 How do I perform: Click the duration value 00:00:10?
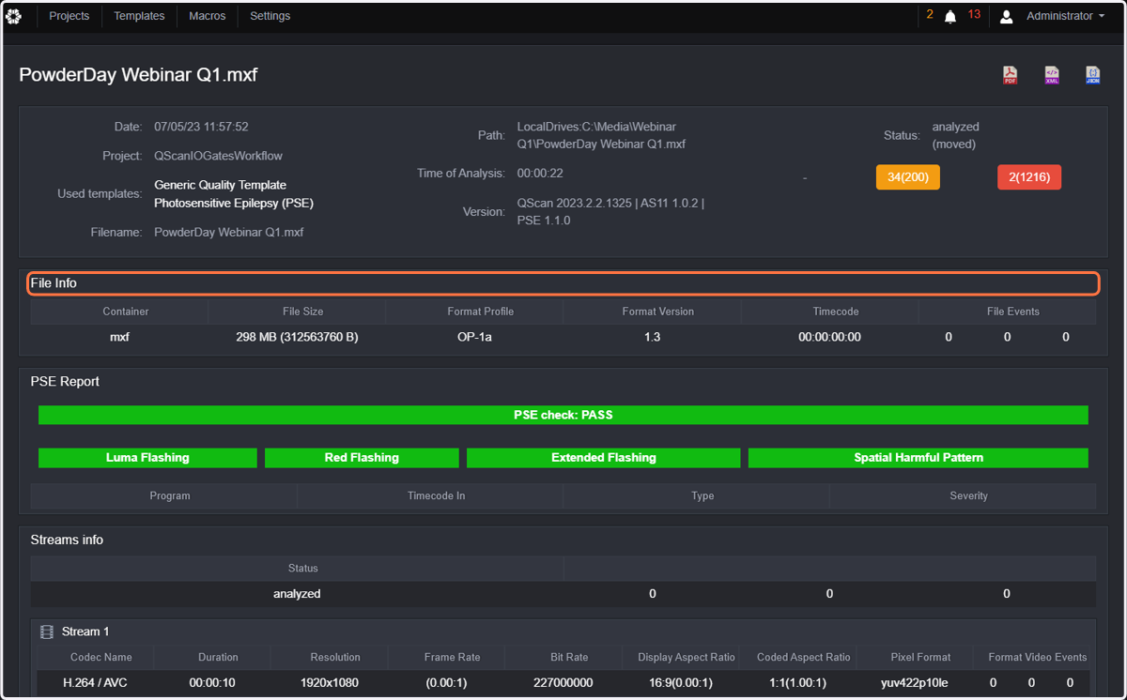click(212, 683)
